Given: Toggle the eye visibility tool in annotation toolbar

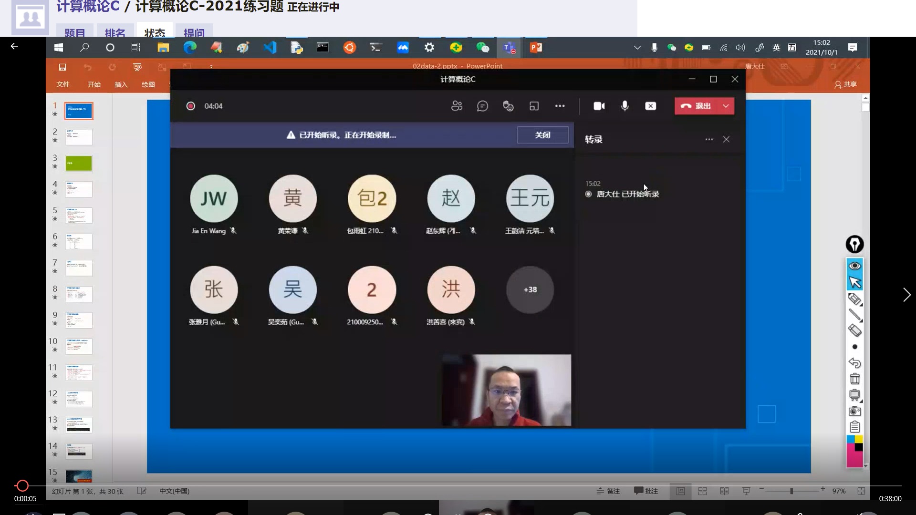Looking at the screenshot, I should click(x=854, y=266).
